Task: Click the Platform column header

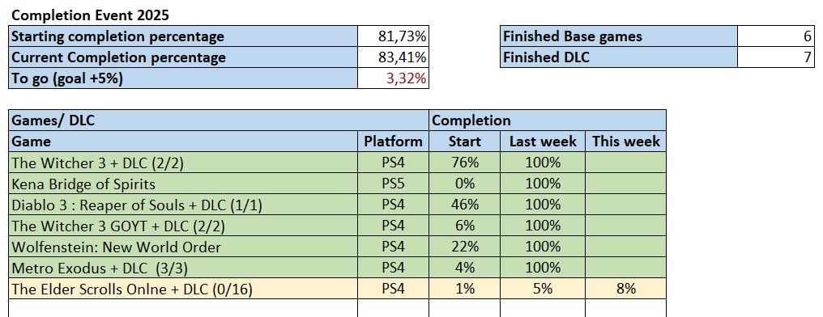Action: click(393, 141)
